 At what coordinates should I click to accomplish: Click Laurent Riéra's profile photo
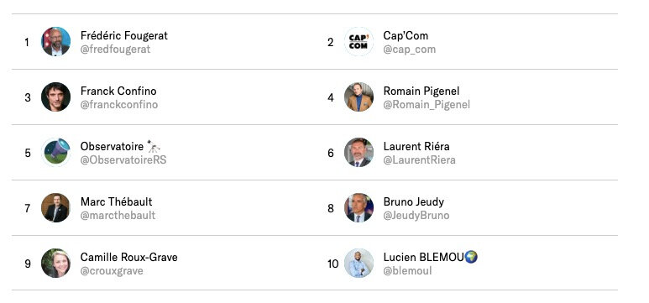click(359, 152)
